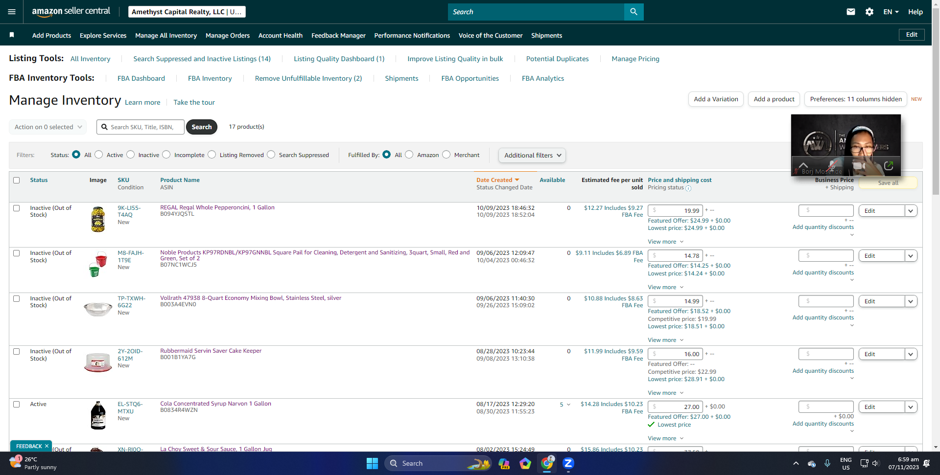This screenshot has height=475, width=940.
Task: Open the Windows Start menu
Action: 372,463
